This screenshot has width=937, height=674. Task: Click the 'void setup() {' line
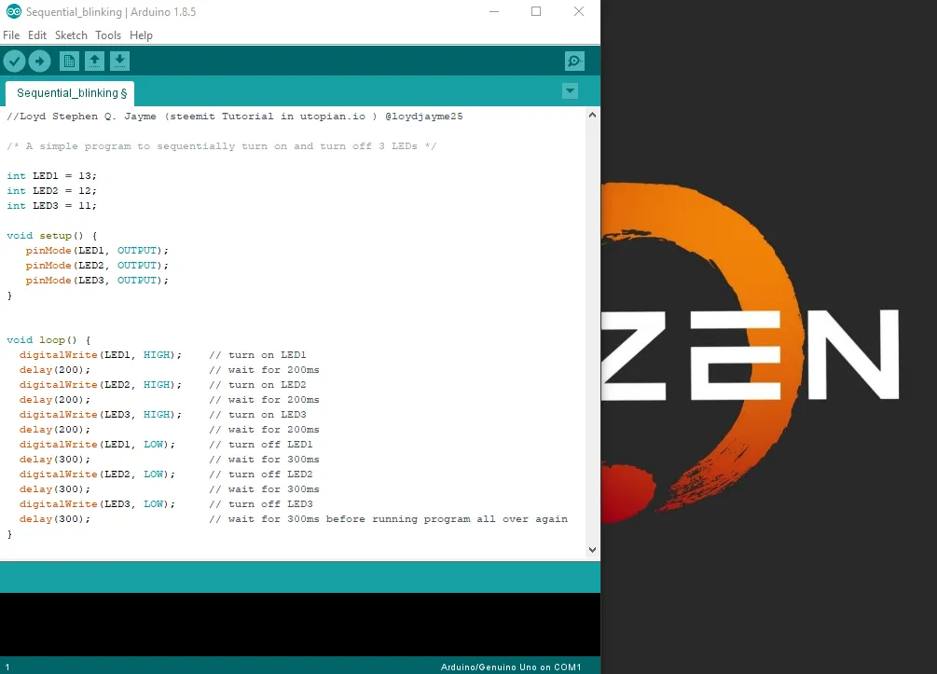click(52, 236)
